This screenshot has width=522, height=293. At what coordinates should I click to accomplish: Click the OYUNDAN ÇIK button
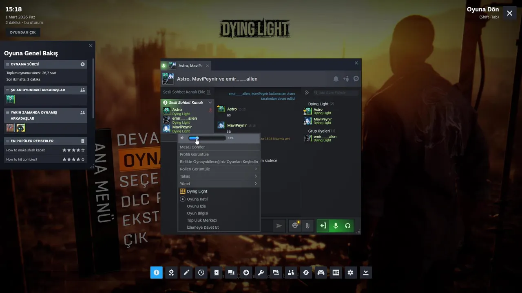point(23,33)
